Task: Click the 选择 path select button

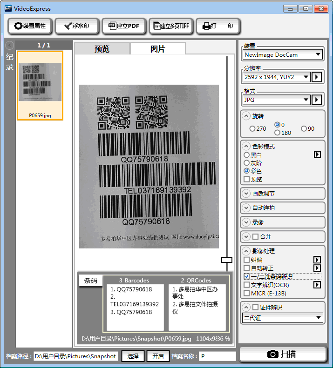Action: coord(133,356)
